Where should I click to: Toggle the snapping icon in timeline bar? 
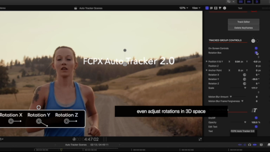255,145
